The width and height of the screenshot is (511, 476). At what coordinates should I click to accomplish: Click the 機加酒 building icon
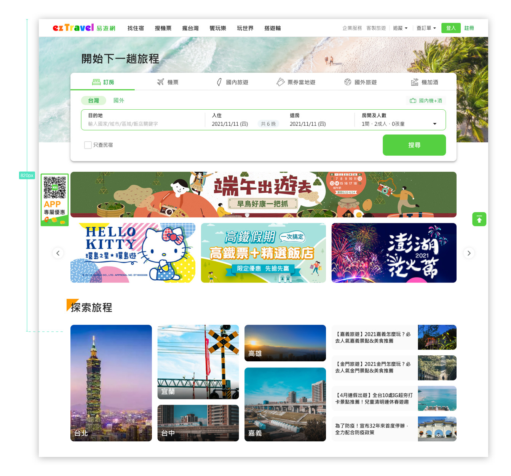tap(415, 82)
